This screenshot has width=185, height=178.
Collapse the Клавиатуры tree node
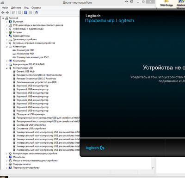(x=7, y=47)
